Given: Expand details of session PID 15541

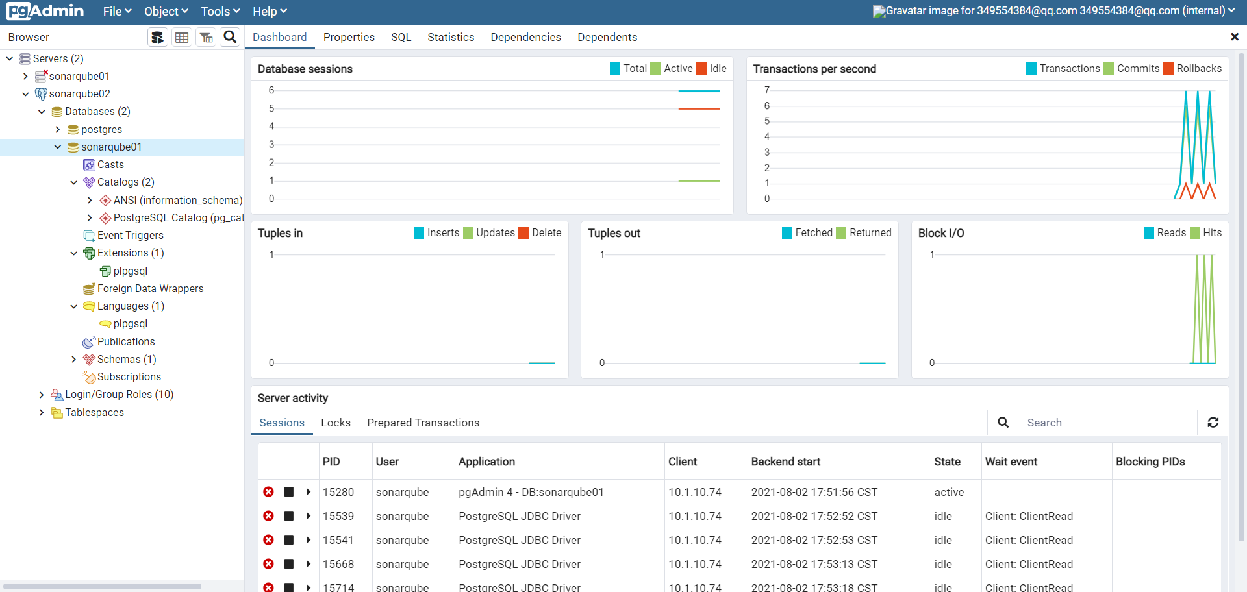Looking at the screenshot, I should (x=309, y=540).
